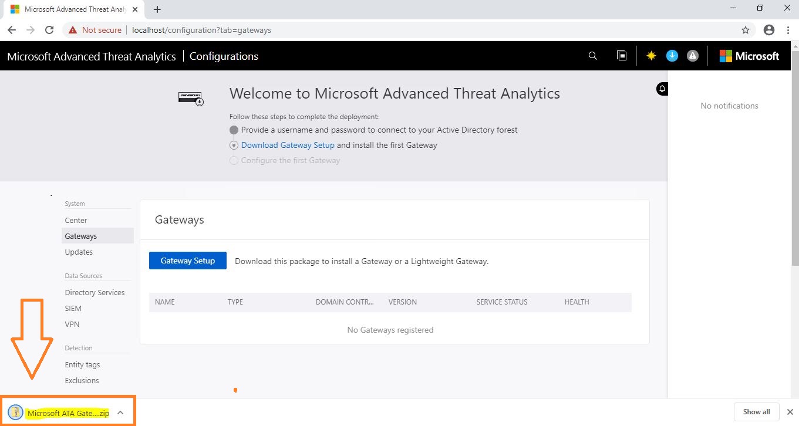Open Directory Services data source
799x426 pixels.
pyautogui.click(x=95, y=292)
